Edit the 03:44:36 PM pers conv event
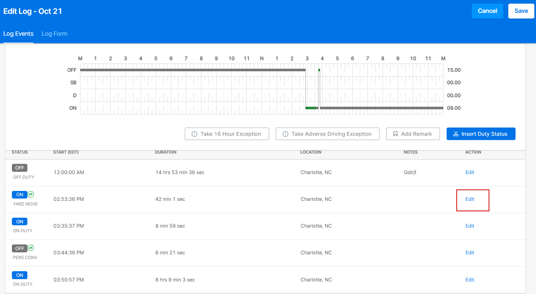This screenshot has height=294, width=536. pyautogui.click(x=470, y=253)
